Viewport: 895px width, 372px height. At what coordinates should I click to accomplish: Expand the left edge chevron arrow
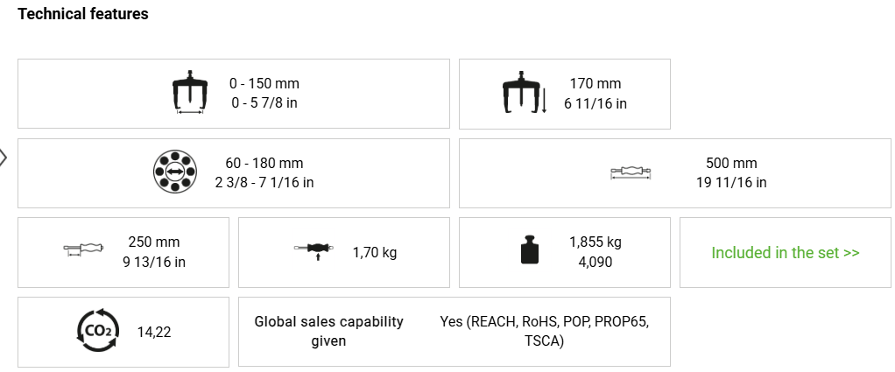click(4, 158)
